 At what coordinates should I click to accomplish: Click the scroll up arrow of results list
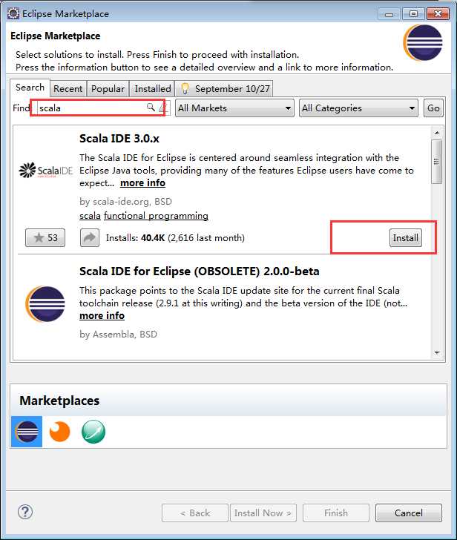click(437, 133)
